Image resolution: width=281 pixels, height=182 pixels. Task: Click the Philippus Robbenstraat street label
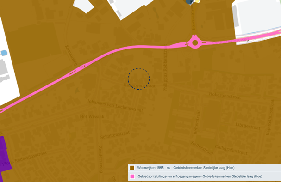(x=165, y=68)
